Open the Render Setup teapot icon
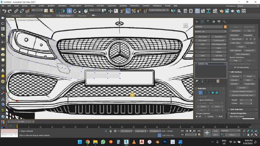The image size is (260, 146). (221, 11)
